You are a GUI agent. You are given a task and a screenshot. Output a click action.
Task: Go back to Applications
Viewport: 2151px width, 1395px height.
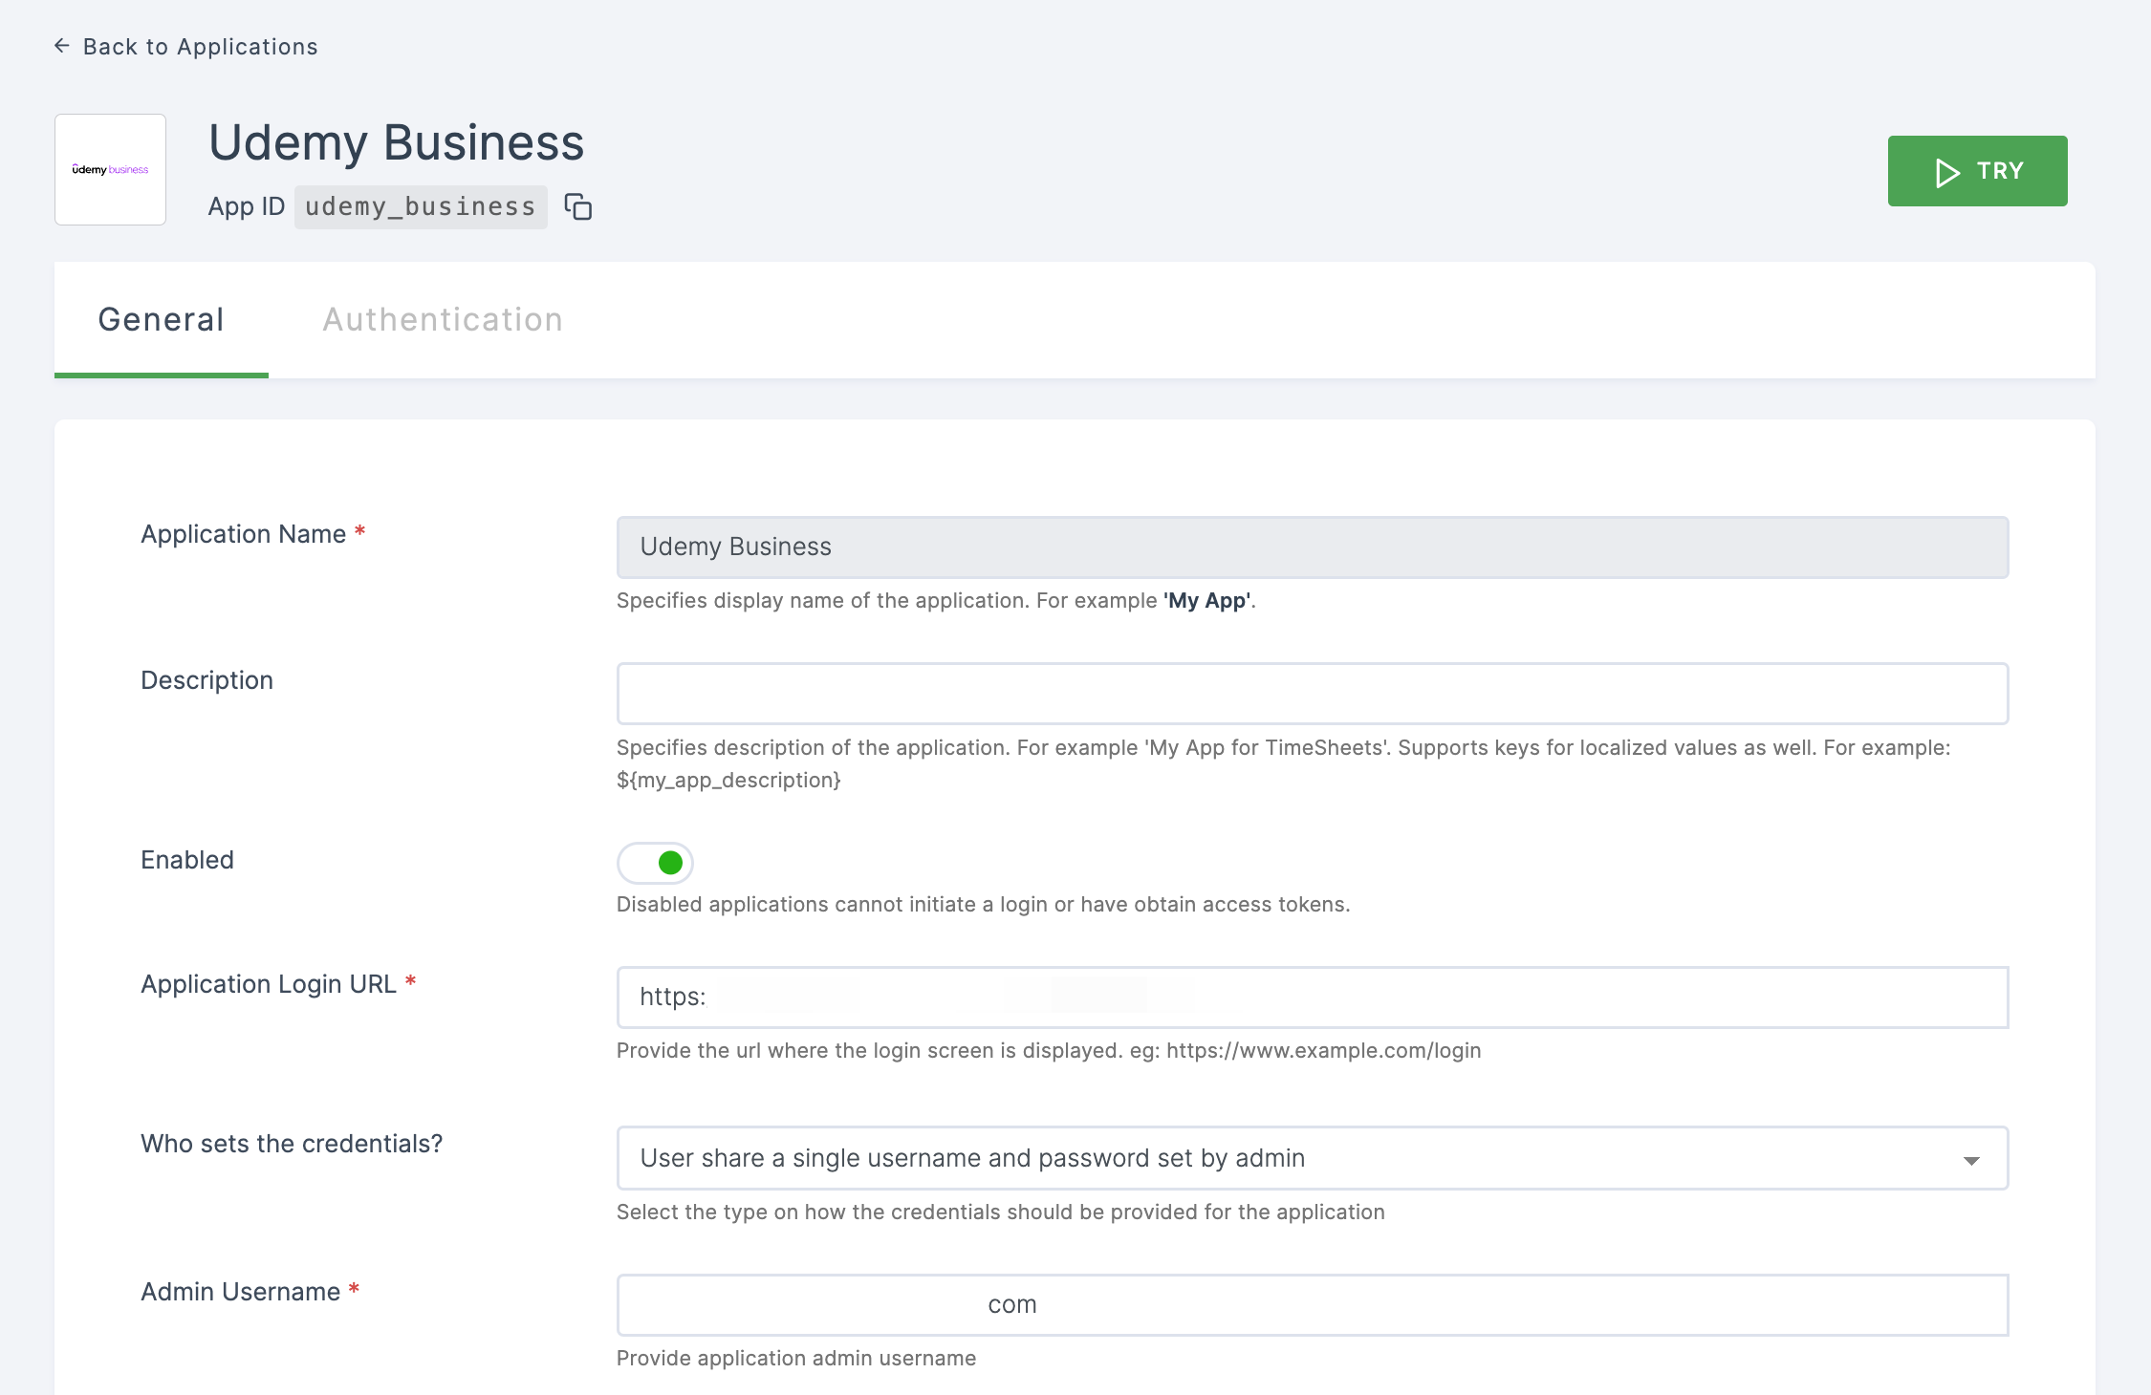186,47
